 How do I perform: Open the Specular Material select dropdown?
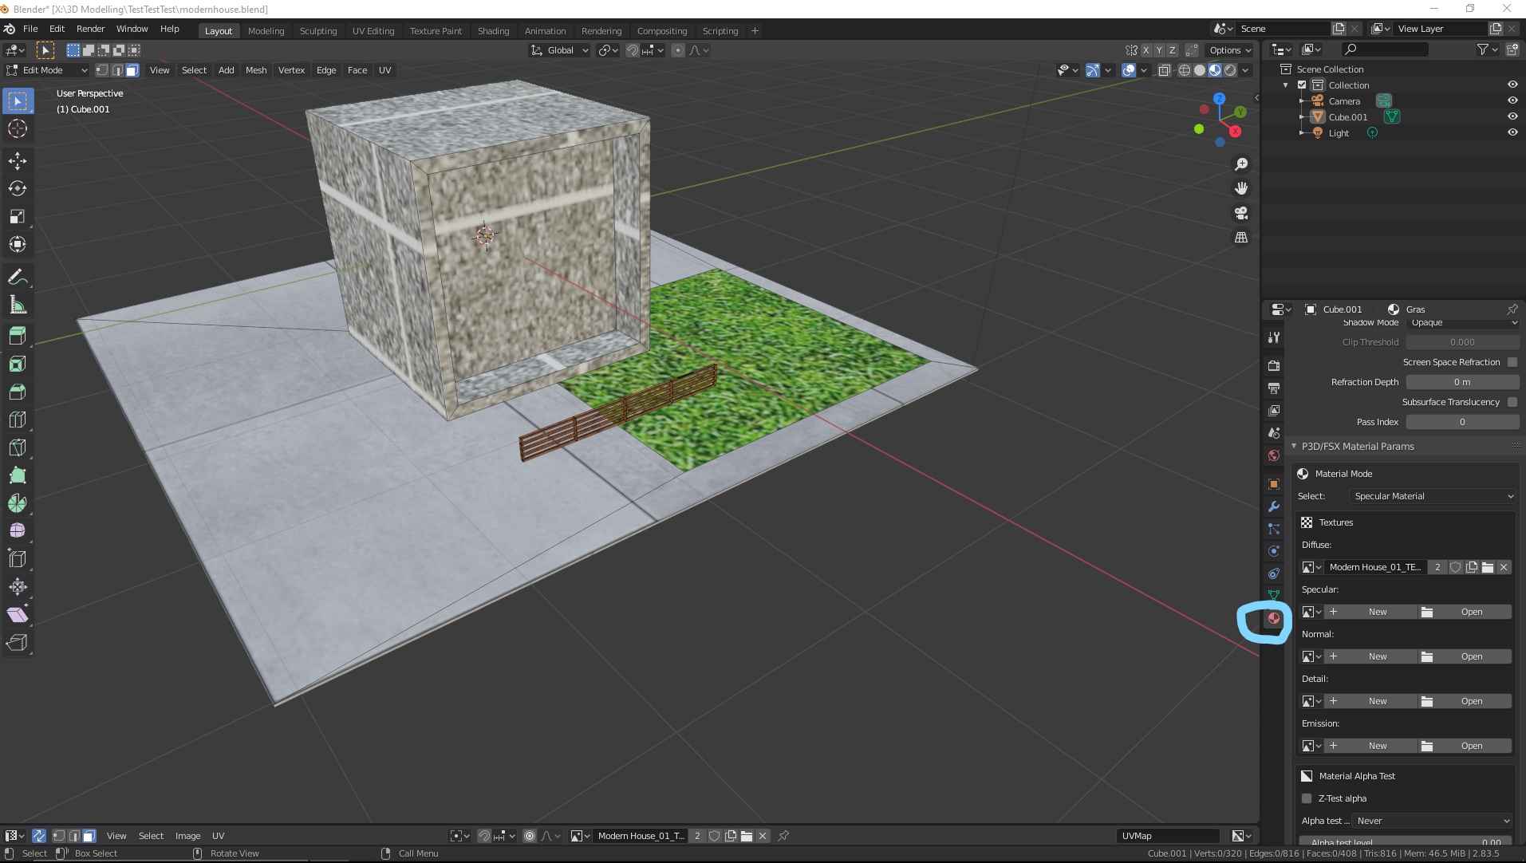pos(1432,495)
